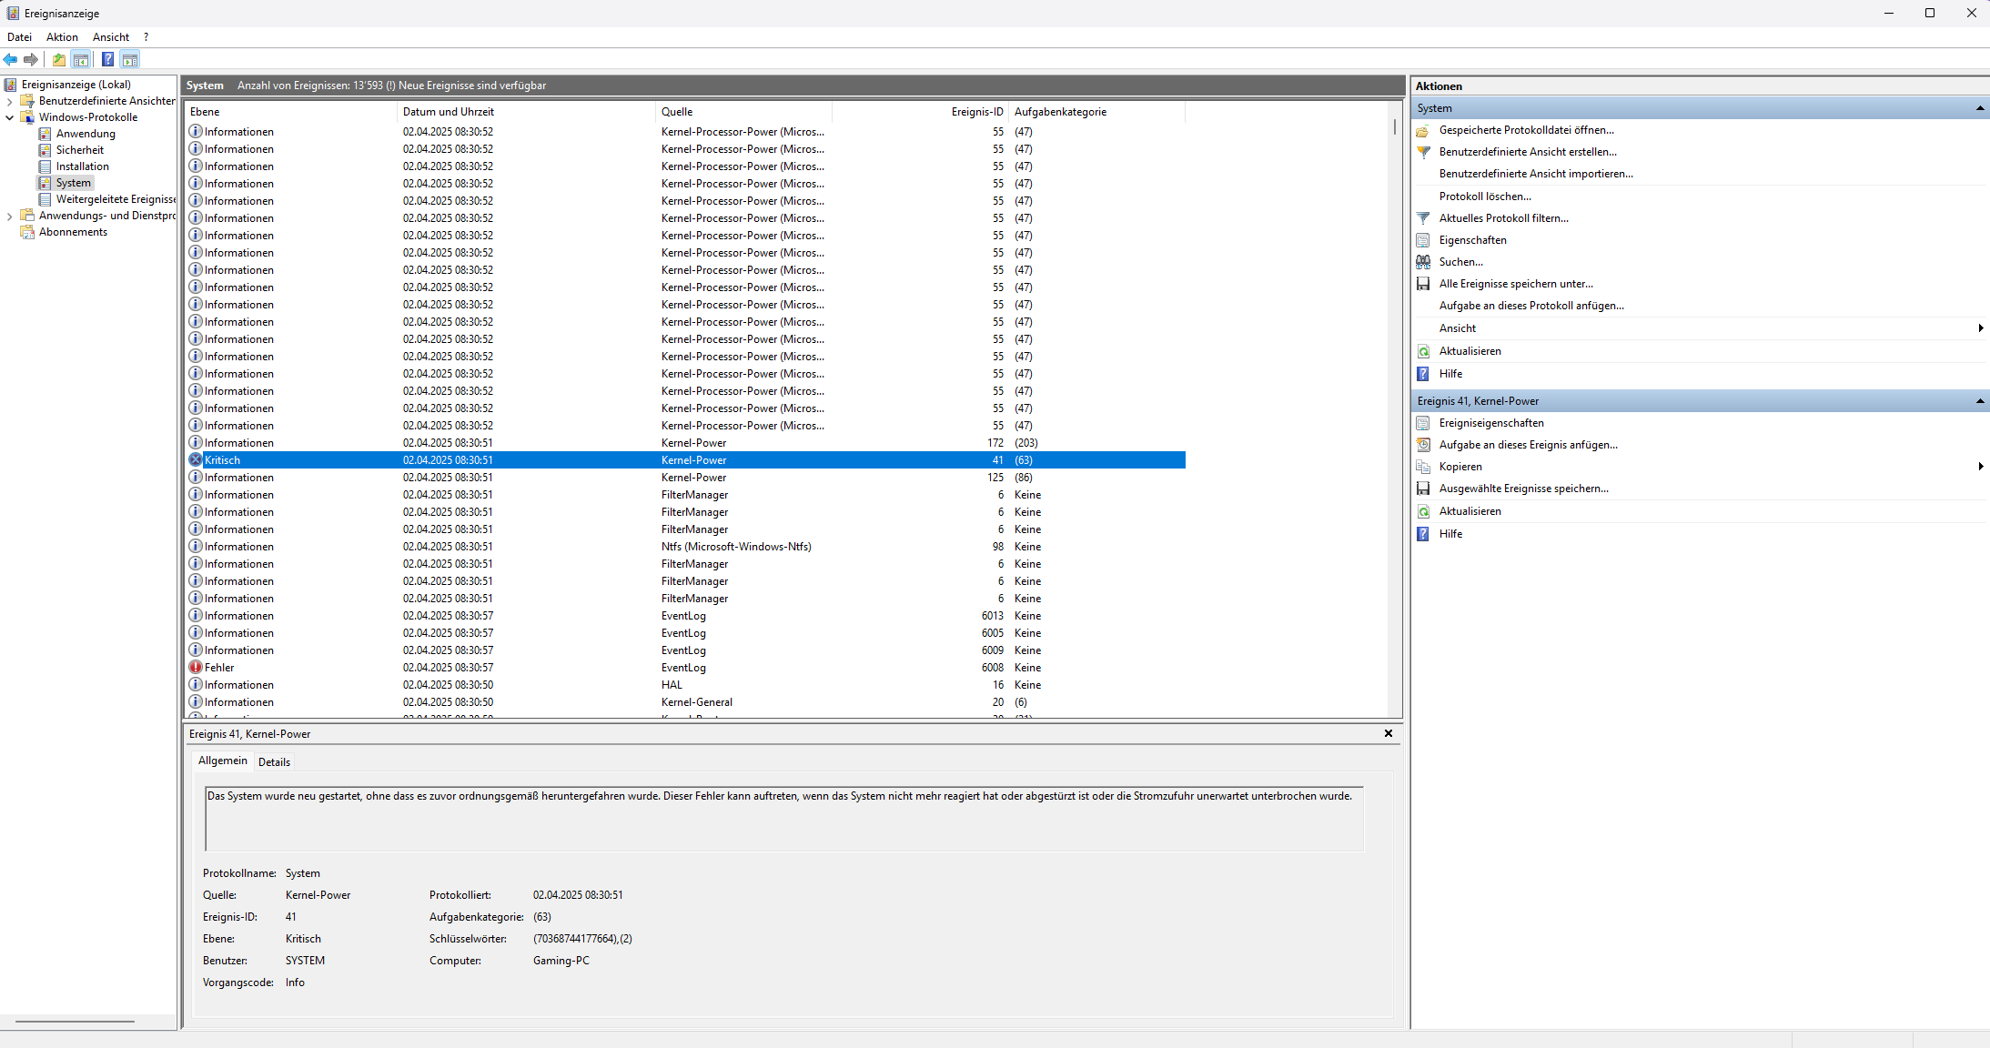Click the blue back arrow in toolbar
The width and height of the screenshot is (1990, 1048).
pos(10,60)
